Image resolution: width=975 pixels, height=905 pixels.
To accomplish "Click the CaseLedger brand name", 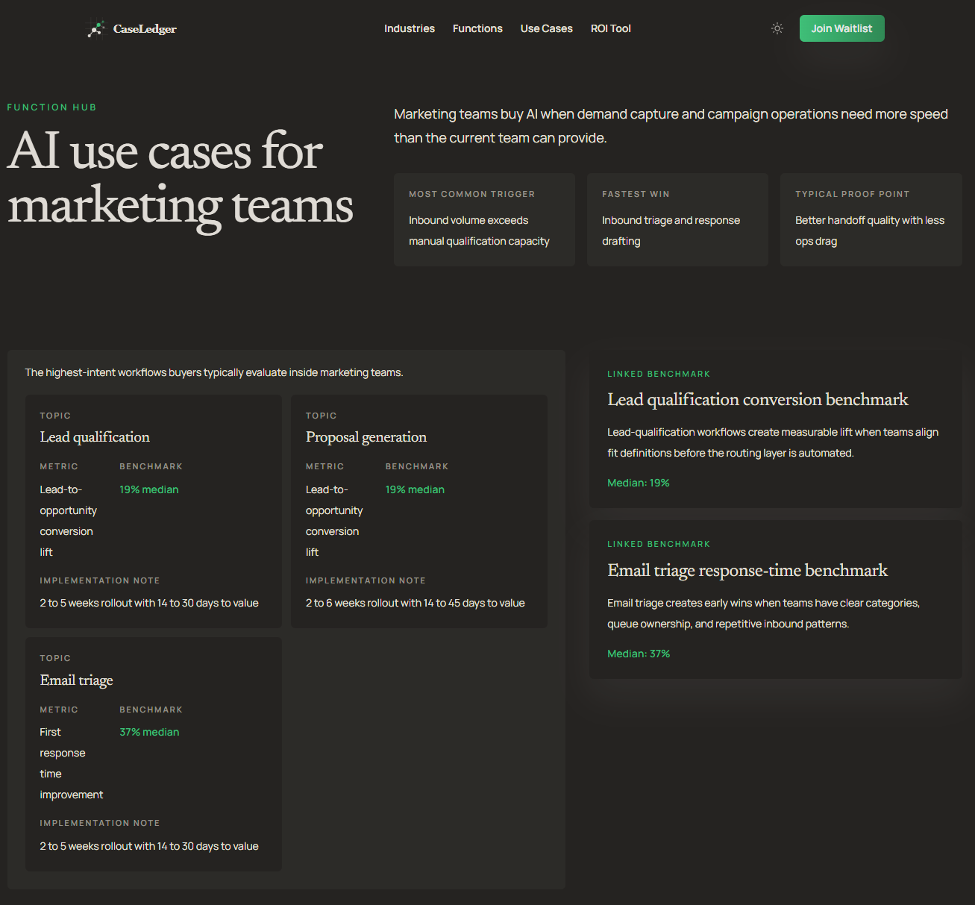I will tap(145, 29).
